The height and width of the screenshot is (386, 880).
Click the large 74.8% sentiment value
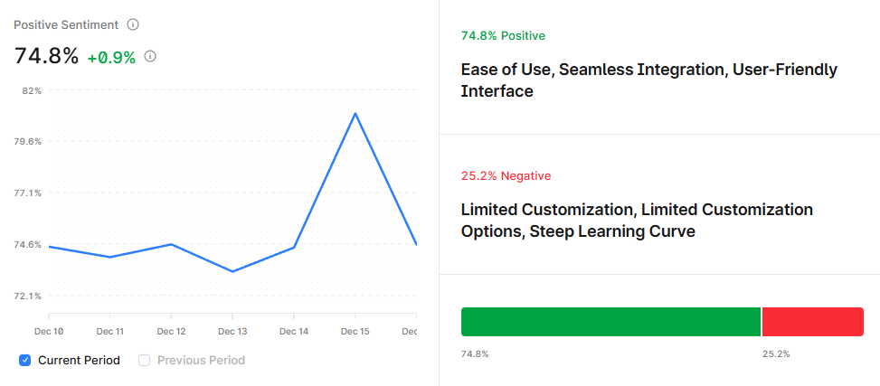46,56
